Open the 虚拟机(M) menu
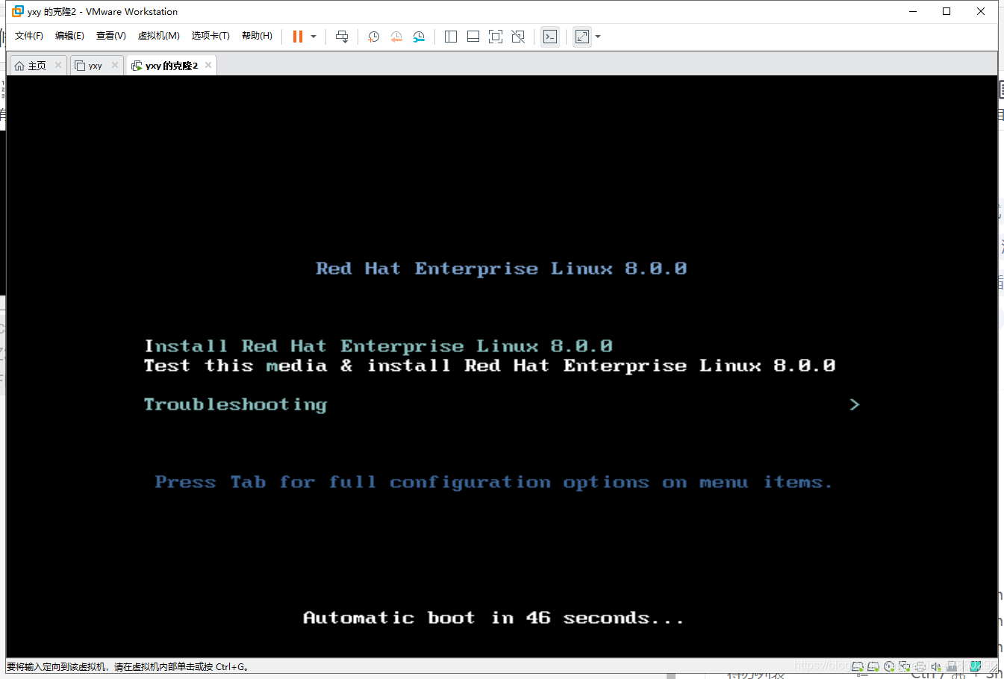This screenshot has width=1004, height=679. coord(158,36)
